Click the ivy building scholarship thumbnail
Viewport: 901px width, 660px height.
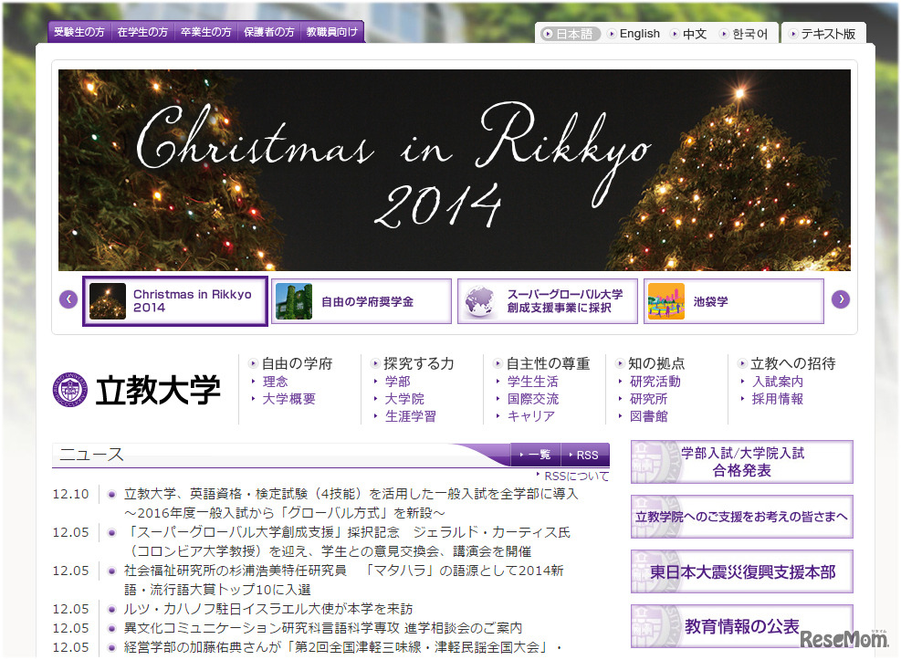click(x=294, y=301)
